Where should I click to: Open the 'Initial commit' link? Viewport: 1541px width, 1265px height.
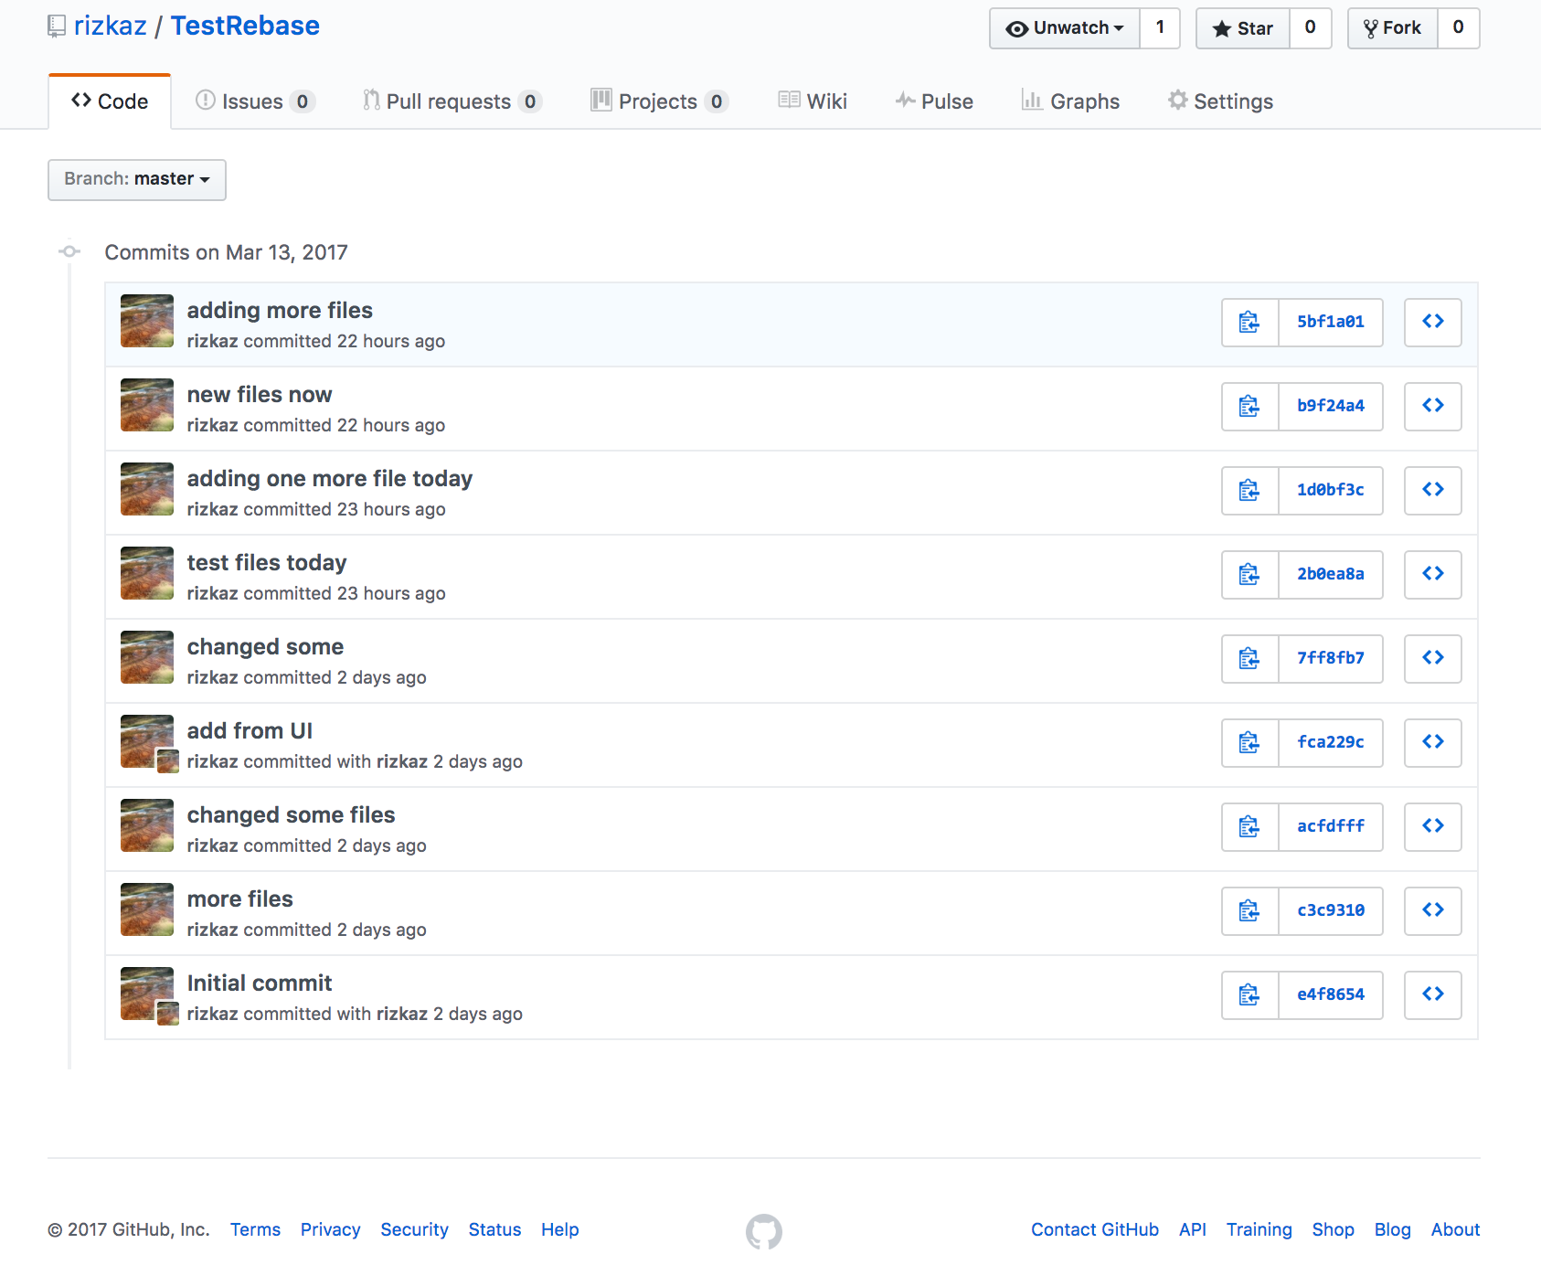pos(260,983)
